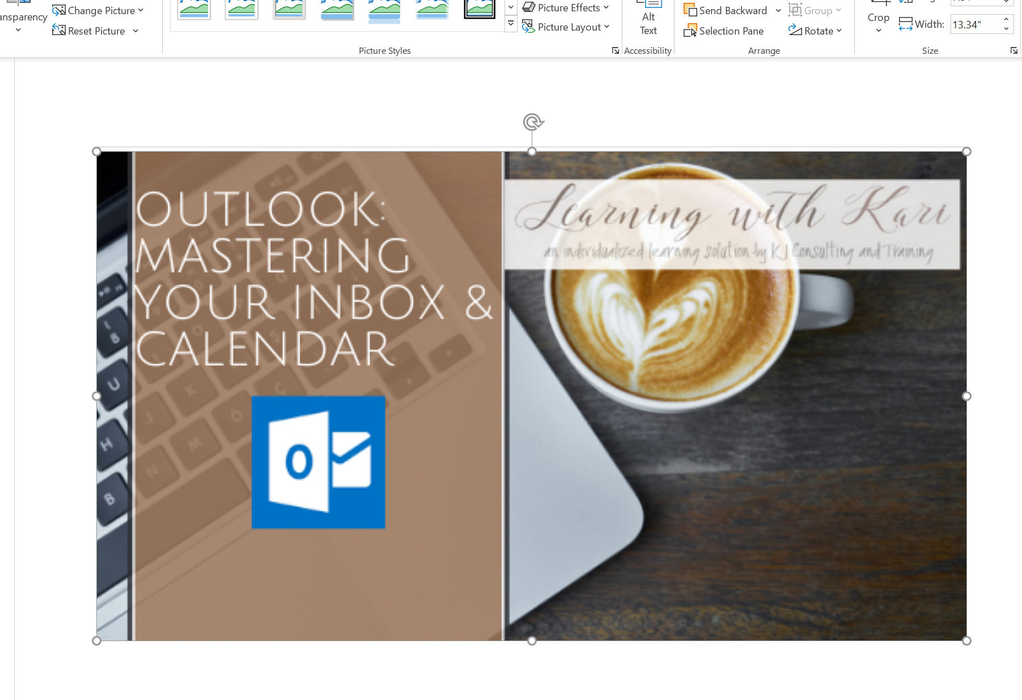Image resolution: width=1022 pixels, height=700 pixels.
Task: Select the picture's top-middle sizing handle
Action: pos(532,151)
